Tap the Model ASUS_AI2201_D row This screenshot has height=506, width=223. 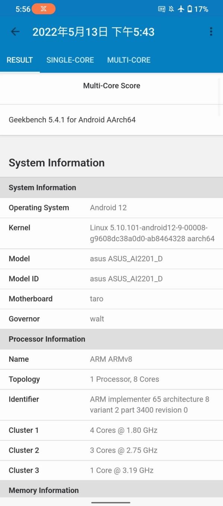point(111,259)
